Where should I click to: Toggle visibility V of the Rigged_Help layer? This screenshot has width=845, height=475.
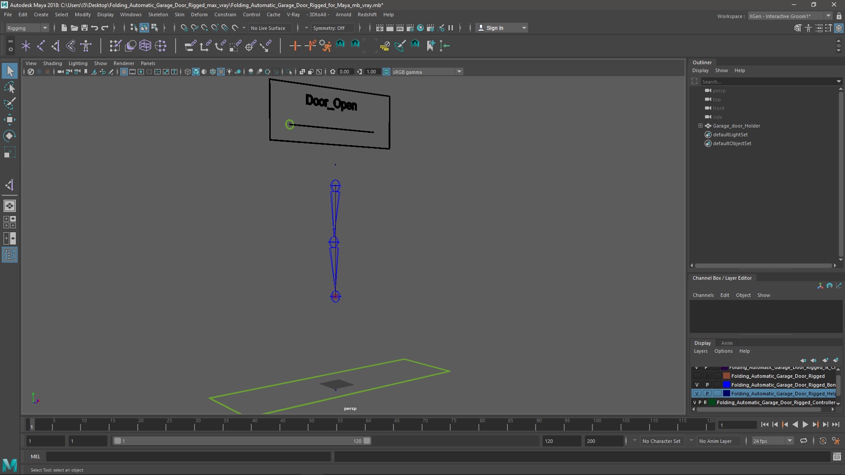click(x=697, y=394)
